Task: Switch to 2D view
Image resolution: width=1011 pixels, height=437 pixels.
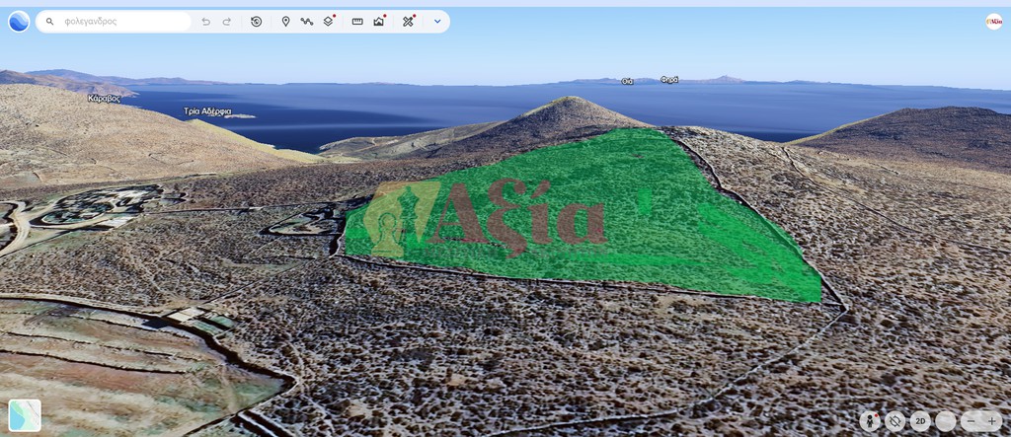Action: (921, 421)
